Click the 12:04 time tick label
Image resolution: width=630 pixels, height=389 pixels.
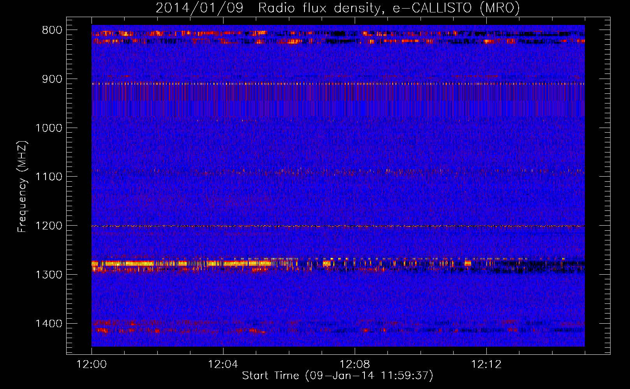(x=223, y=364)
